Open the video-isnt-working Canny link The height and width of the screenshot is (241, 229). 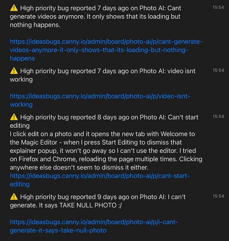(100, 100)
